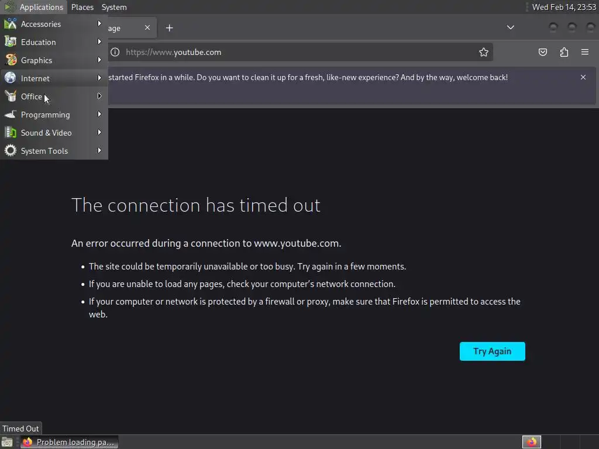The image size is (599, 449).
Task: Click the Try Again button
Action: [492, 351]
